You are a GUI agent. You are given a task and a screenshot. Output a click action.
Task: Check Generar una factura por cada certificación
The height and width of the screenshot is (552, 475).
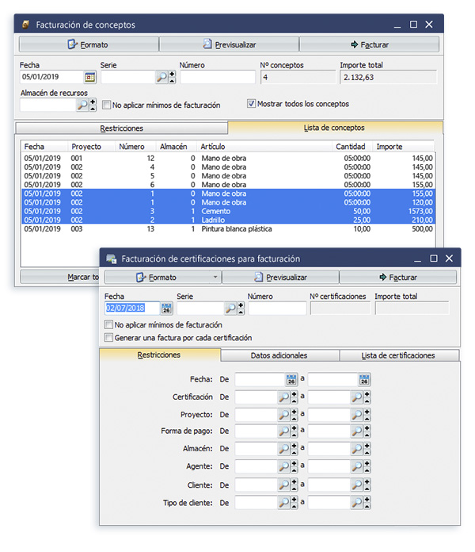(x=108, y=337)
